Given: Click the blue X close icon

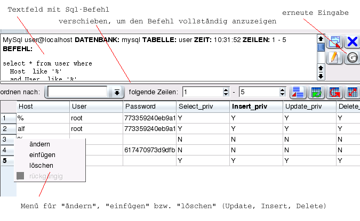Looking at the screenshot, I should point(352,42).
